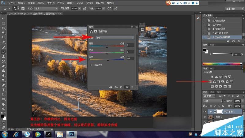Reset adjustment defaults in Properties panel
Screen dimensions: 245x138
pyautogui.click(x=121, y=87)
